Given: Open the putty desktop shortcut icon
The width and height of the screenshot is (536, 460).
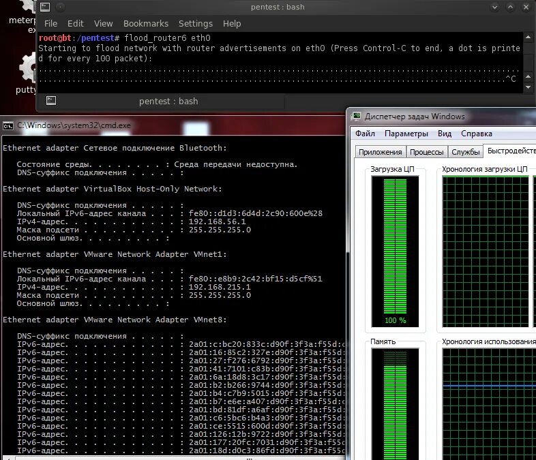Looking at the screenshot, I should [x=27, y=72].
